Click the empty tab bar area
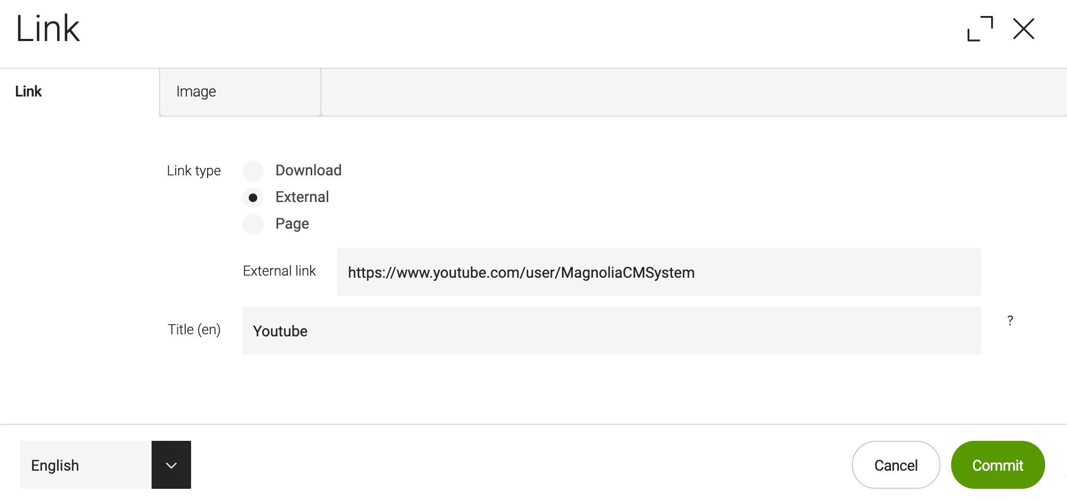The width and height of the screenshot is (1067, 500). (694, 92)
